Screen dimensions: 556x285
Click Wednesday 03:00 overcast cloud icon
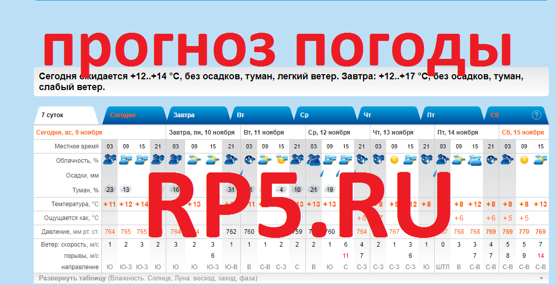click(314, 160)
